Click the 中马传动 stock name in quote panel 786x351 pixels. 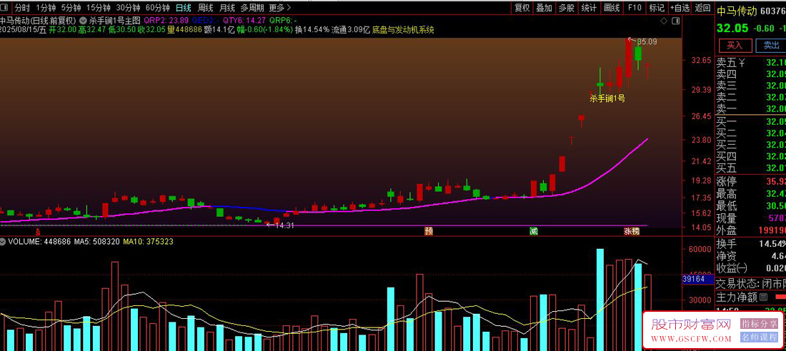tap(737, 11)
